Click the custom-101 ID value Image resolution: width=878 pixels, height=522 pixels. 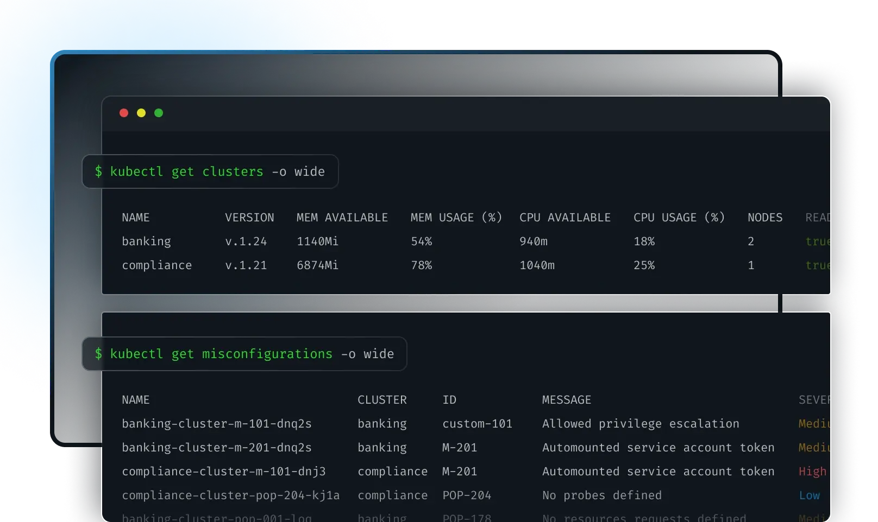[x=477, y=424]
